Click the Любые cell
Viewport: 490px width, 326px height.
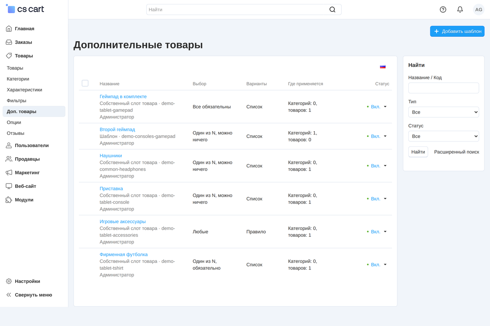pos(200,231)
